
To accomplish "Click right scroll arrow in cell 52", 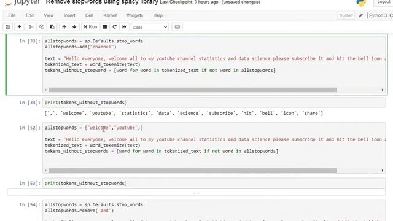I will (383, 171).
